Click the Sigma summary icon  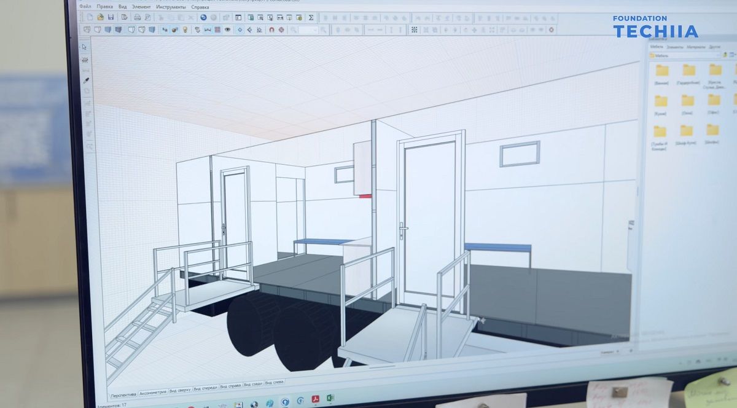(311, 17)
